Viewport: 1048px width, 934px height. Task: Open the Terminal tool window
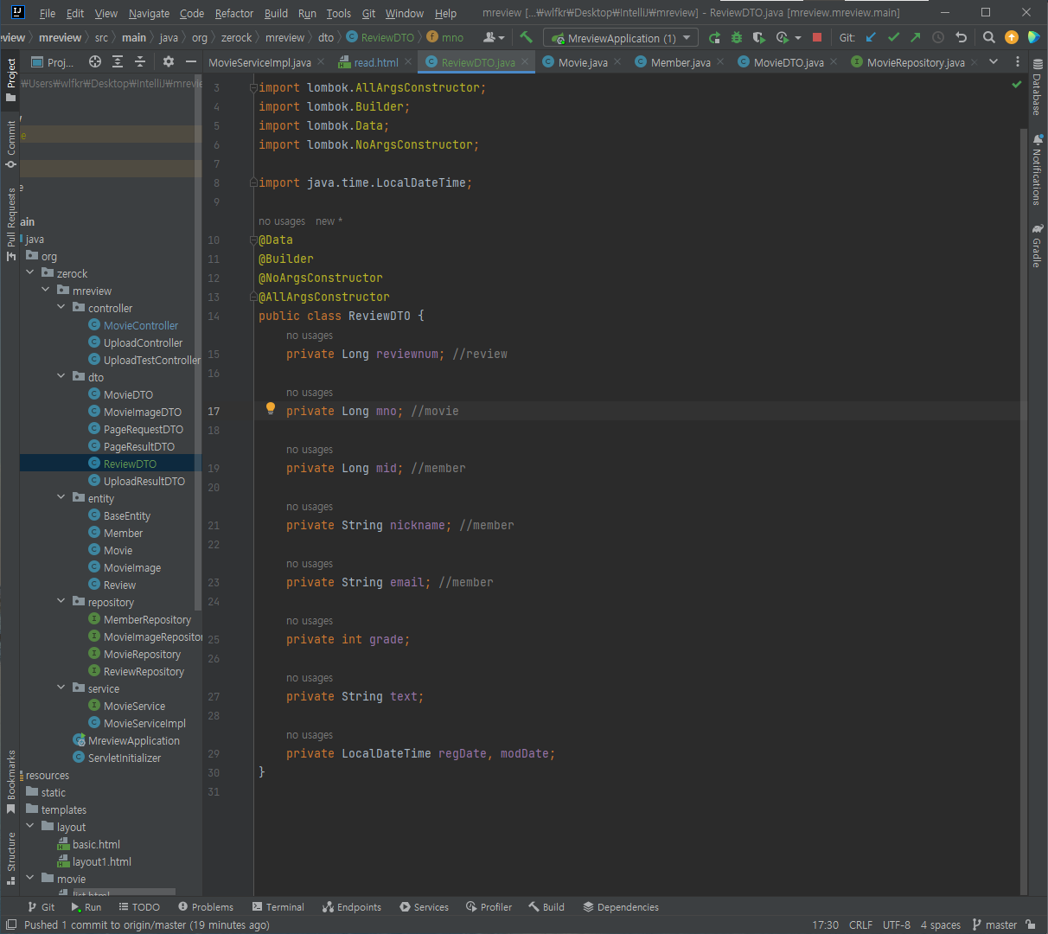[278, 907]
